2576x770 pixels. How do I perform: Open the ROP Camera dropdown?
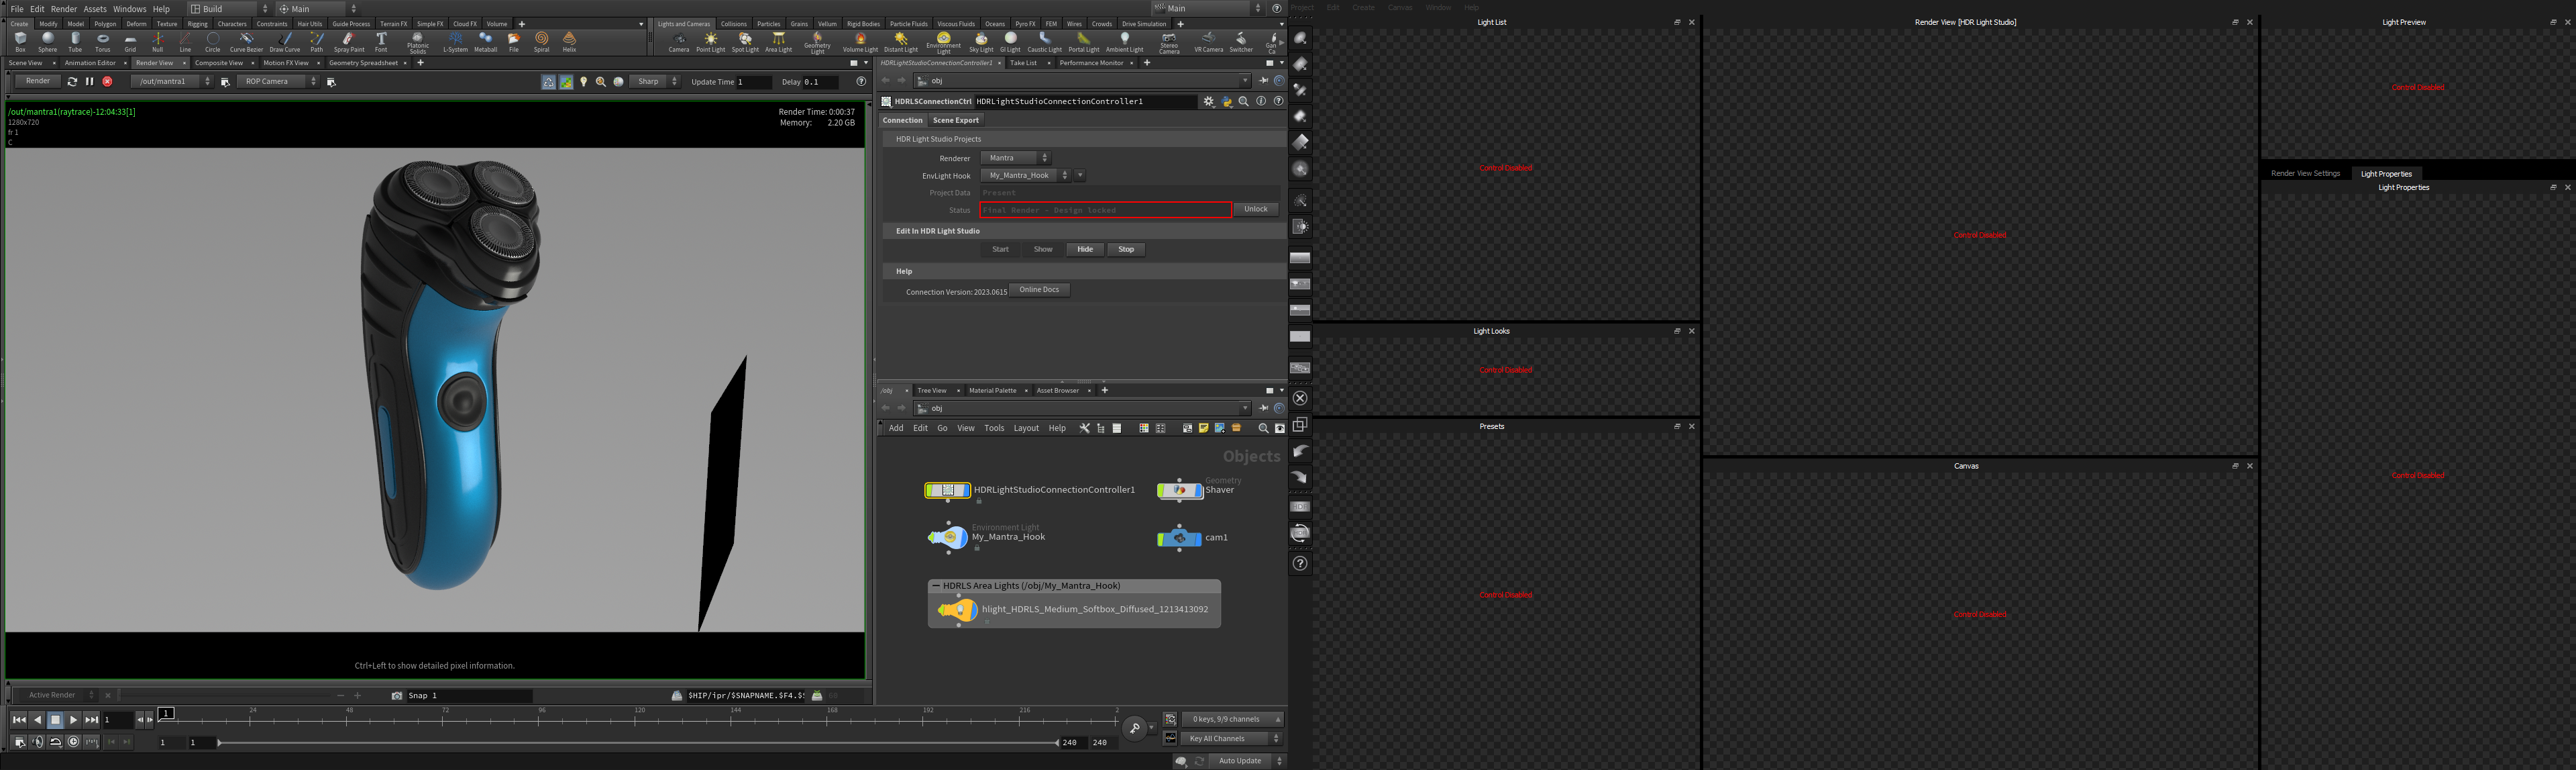pos(278,82)
